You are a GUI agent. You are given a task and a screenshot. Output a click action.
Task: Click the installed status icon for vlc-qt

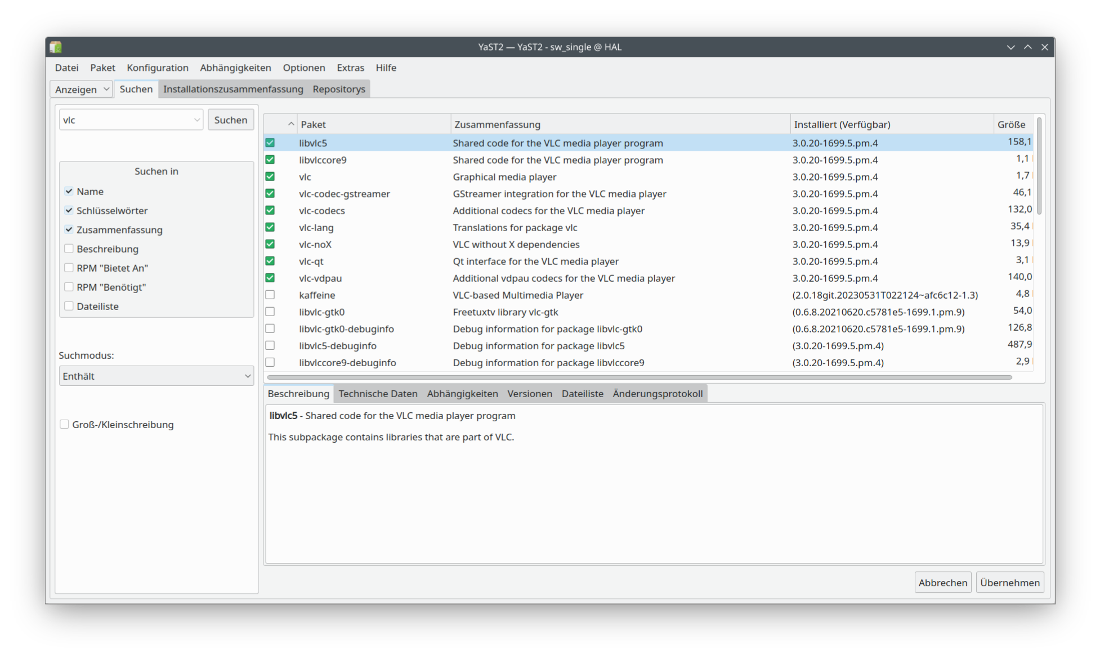point(270,261)
